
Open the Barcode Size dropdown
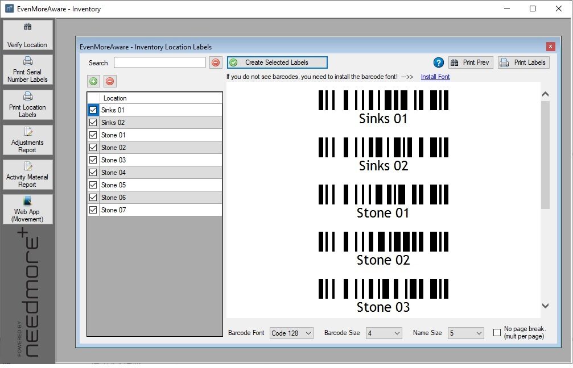pyautogui.click(x=384, y=333)
